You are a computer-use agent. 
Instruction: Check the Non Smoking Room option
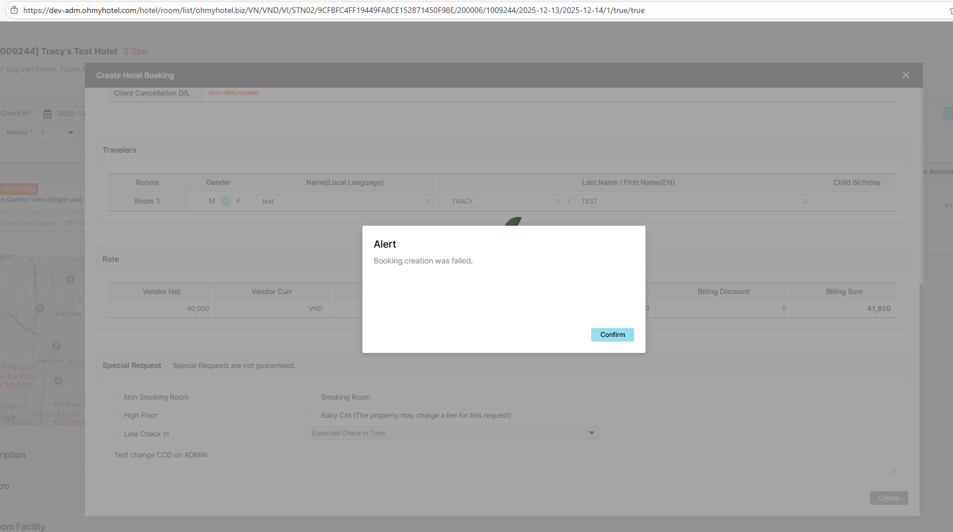tap(113, 397)
